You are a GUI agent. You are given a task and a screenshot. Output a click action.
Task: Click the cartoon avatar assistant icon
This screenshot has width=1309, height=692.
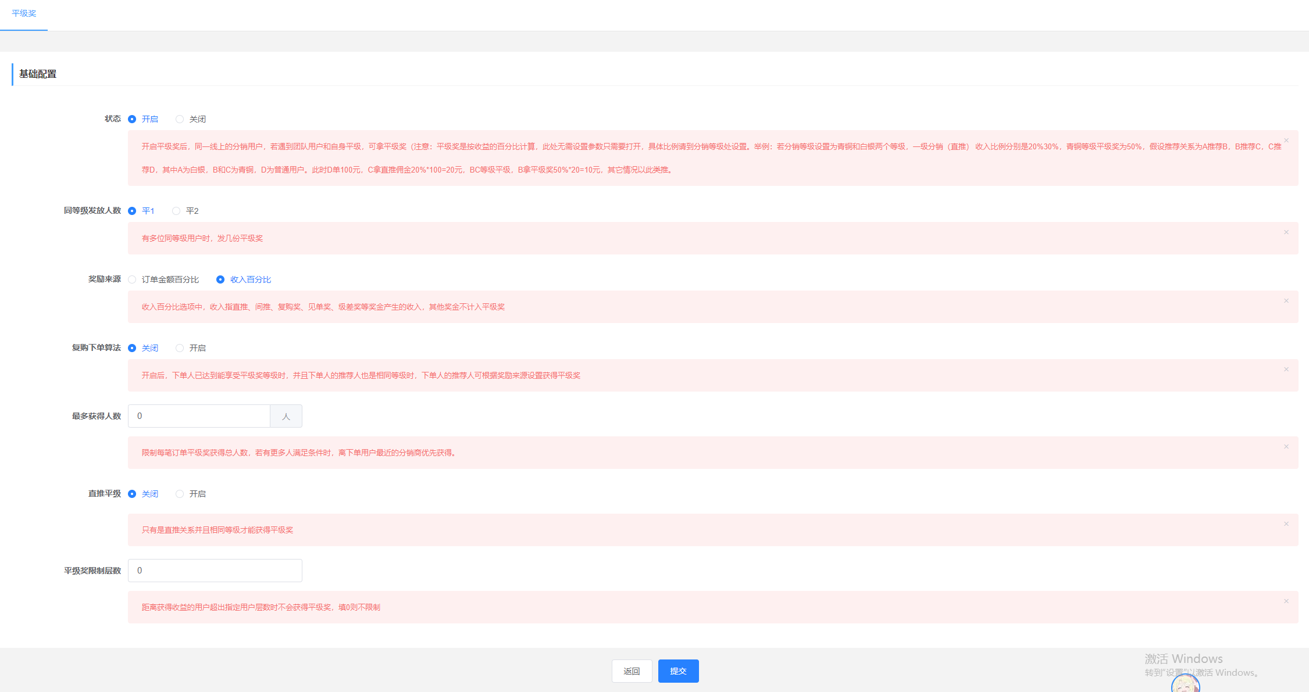[1185, 684]
